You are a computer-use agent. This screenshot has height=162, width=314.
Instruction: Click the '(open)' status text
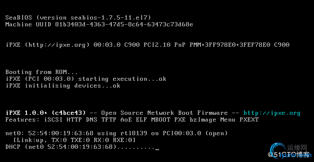[216, 134]
